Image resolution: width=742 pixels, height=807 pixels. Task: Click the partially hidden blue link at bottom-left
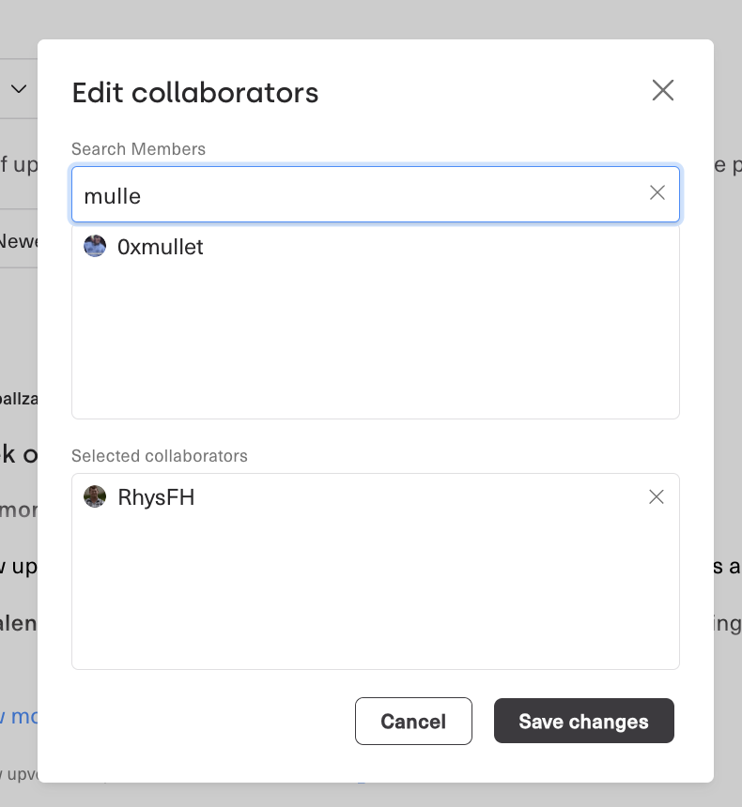tap(19, 717)
